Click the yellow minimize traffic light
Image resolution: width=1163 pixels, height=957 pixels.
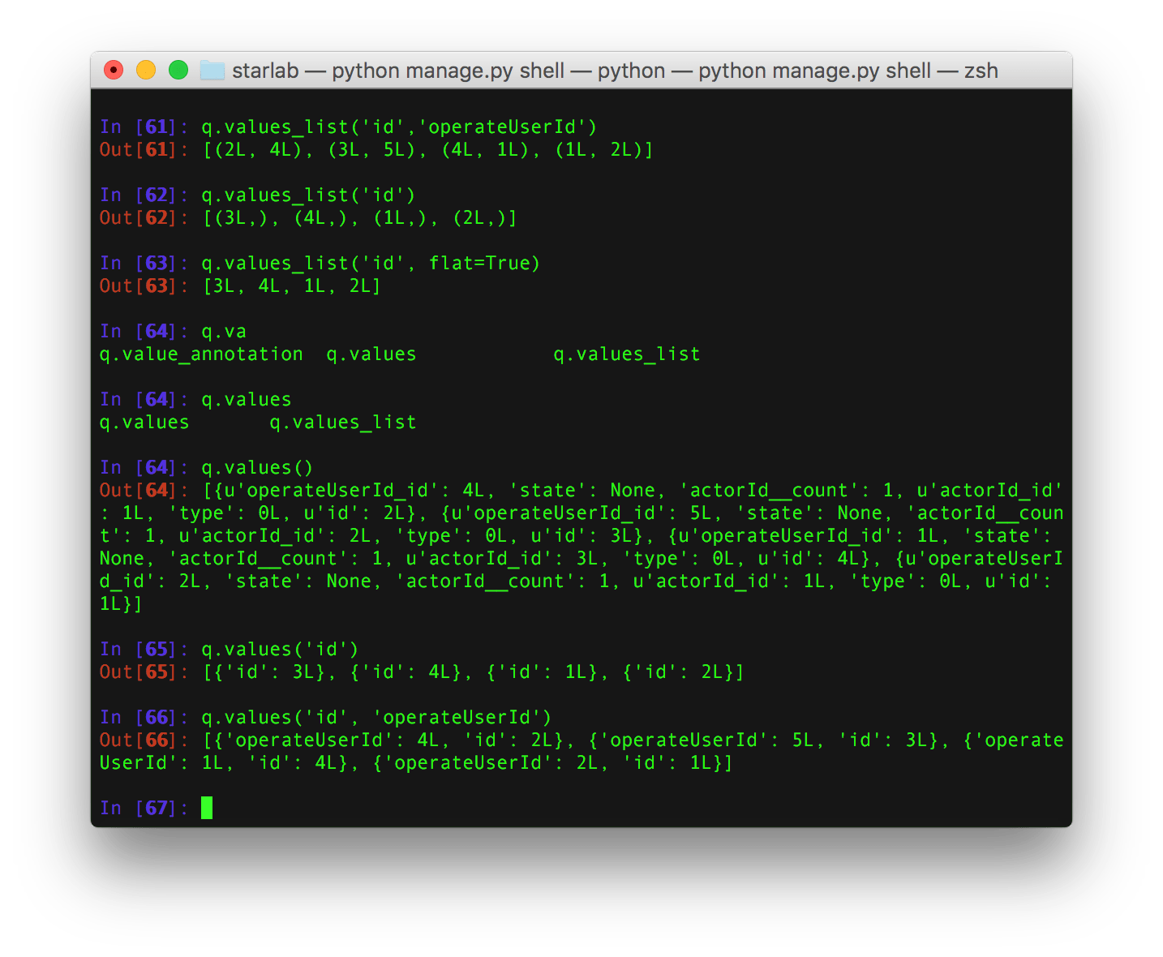click(x=145, y=71)
